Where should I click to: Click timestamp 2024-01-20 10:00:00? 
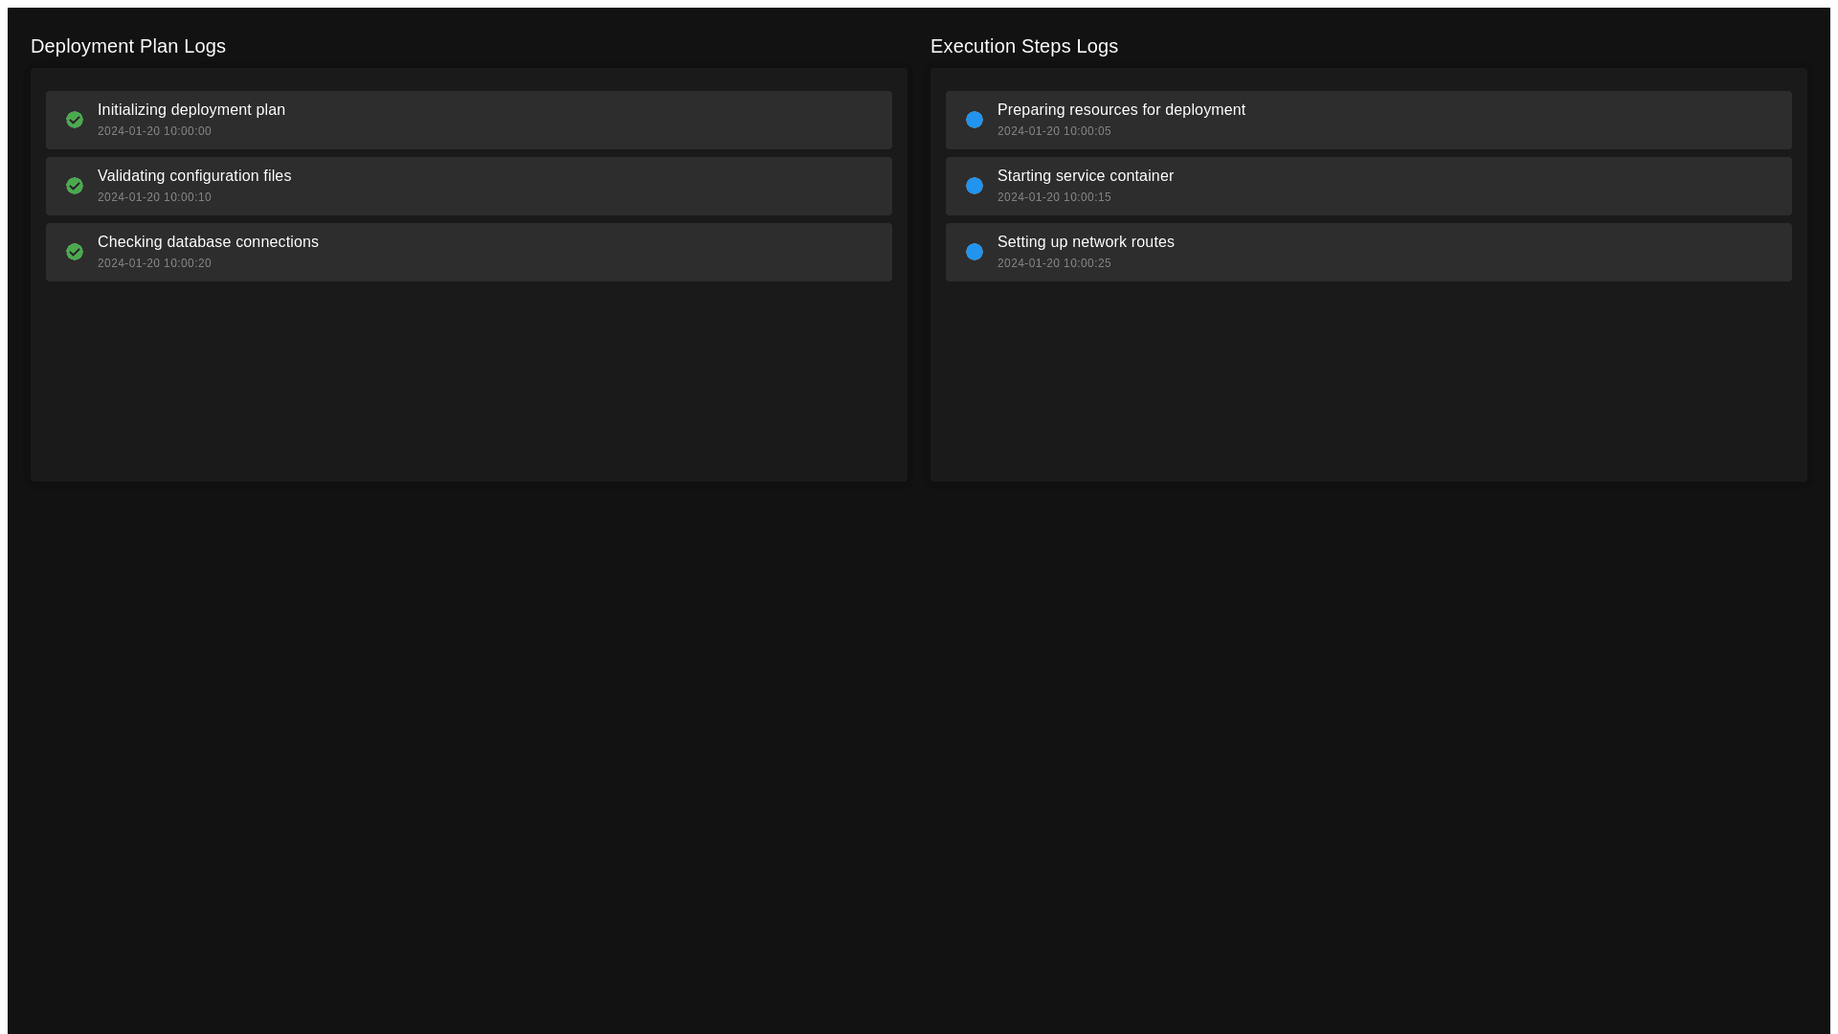pyautogui.click(x=154, y=131)
